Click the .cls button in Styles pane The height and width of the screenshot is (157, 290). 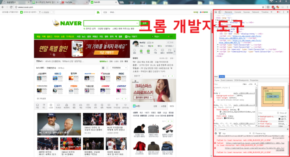pos(251,84)
